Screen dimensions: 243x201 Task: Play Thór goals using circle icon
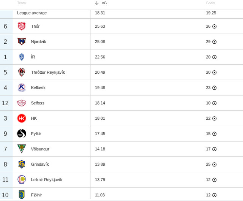214,27
